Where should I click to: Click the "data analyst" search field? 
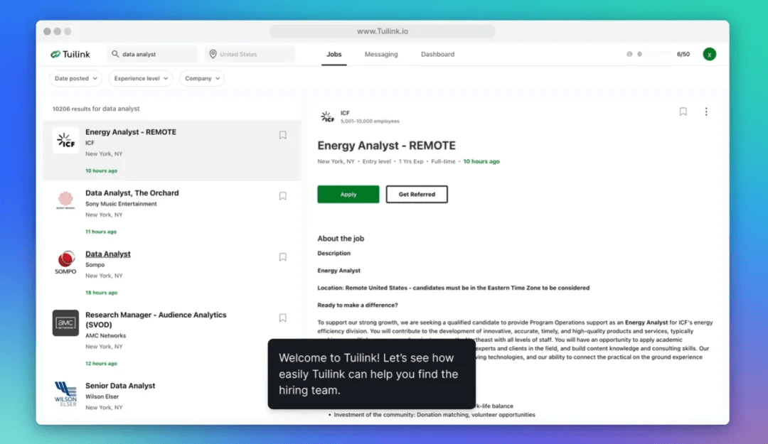tap(153, 54)
